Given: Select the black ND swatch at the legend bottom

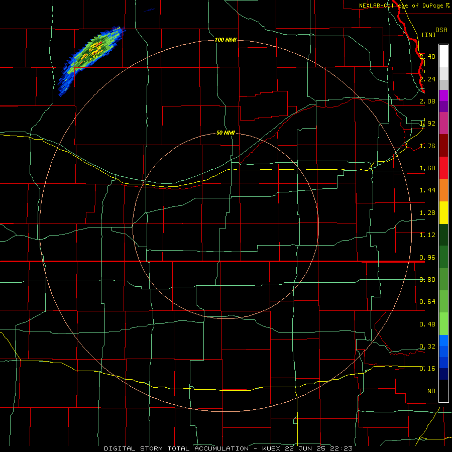Looking at the screenshot, I should click(443, 391).
